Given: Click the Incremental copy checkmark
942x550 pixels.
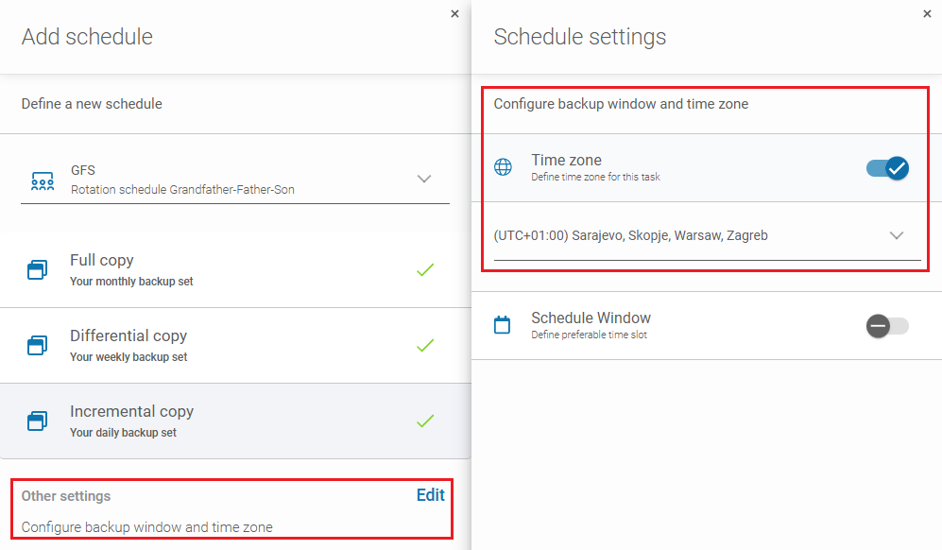Looking at the screenshot, I should 425,421.
